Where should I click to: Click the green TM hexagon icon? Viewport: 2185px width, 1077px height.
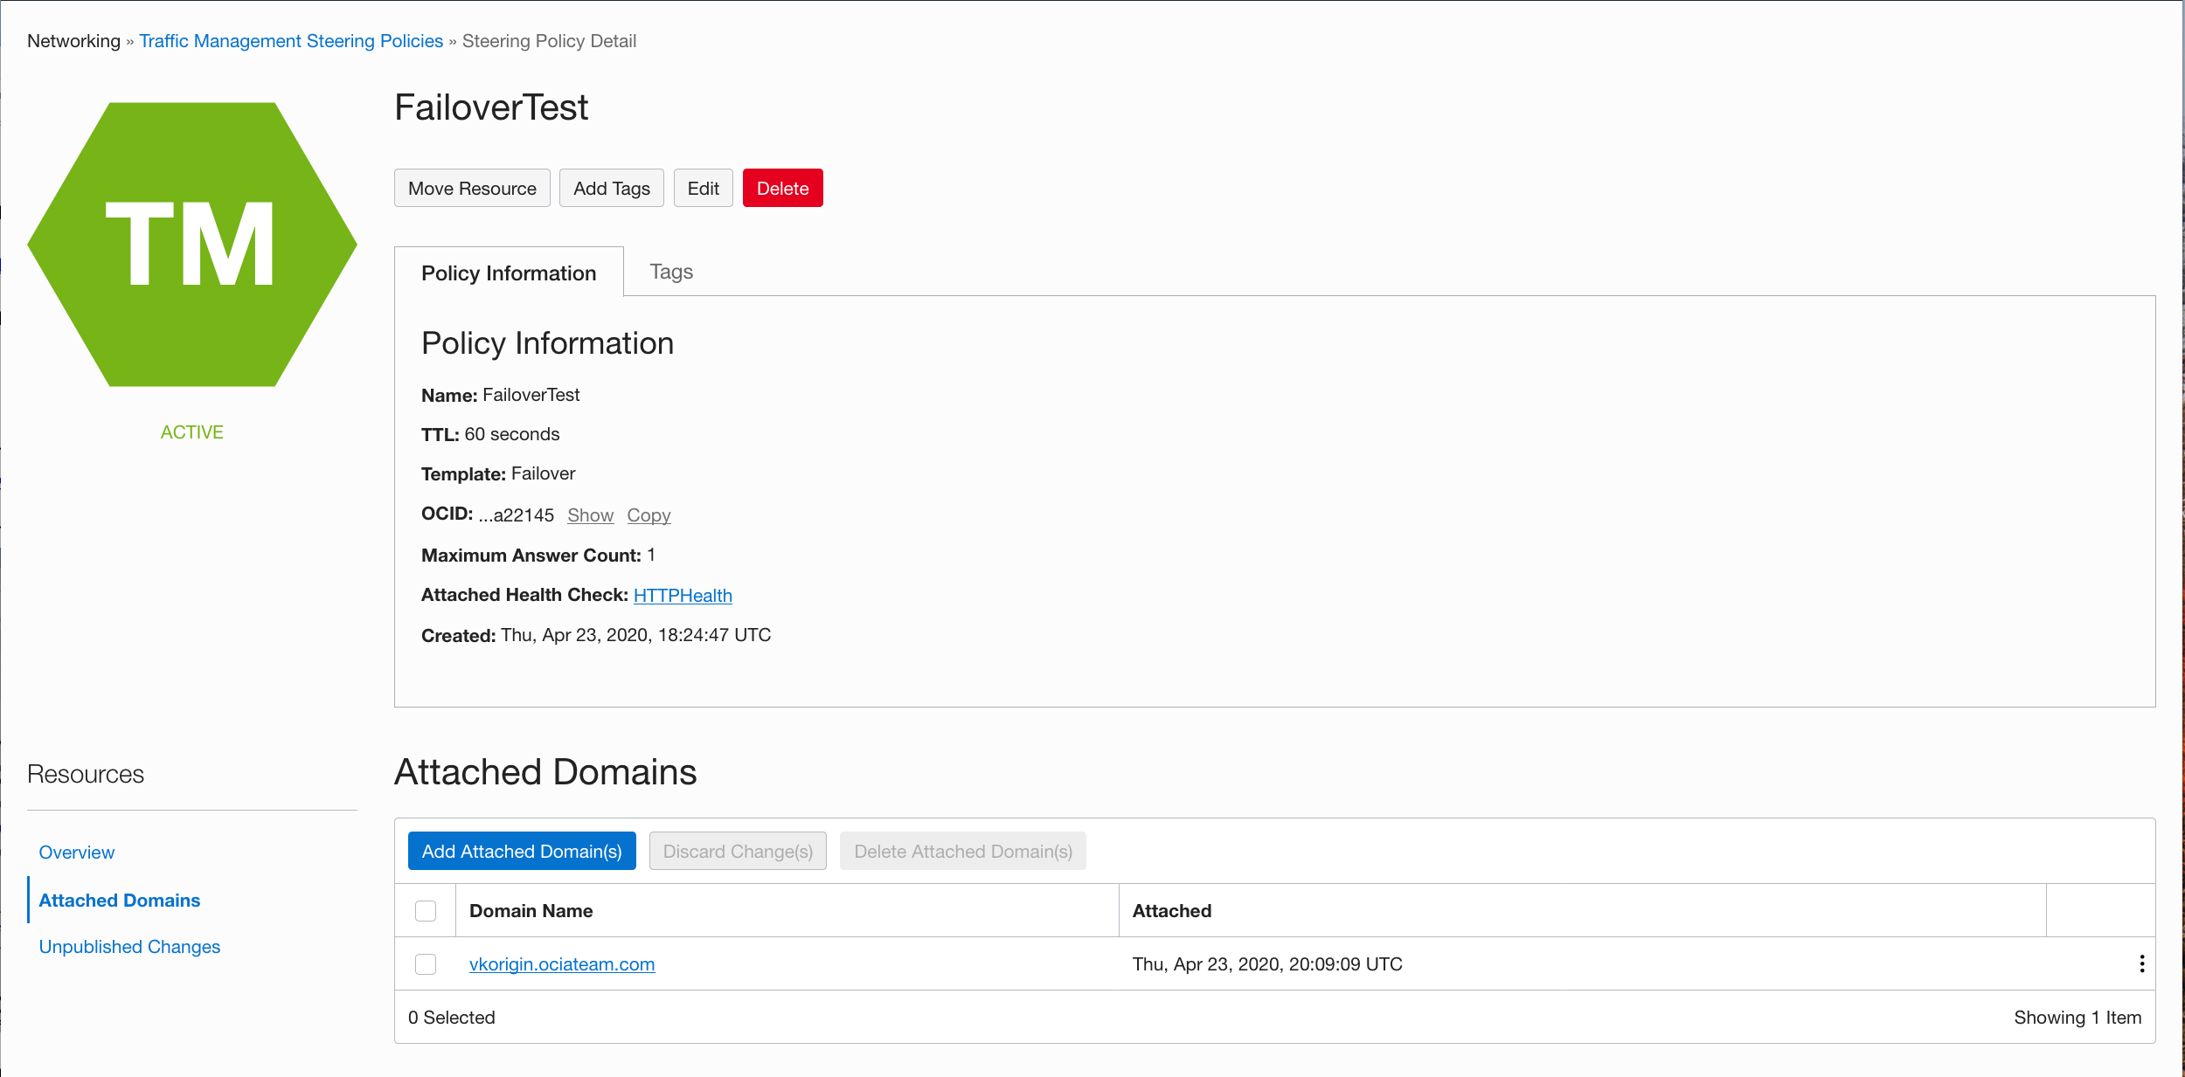click(x=191, y=245)
